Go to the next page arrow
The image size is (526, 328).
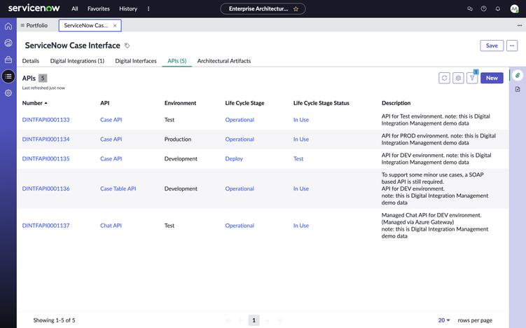click(x=267, y=320)
